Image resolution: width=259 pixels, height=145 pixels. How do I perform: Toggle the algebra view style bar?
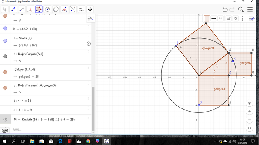pos(91,18)
